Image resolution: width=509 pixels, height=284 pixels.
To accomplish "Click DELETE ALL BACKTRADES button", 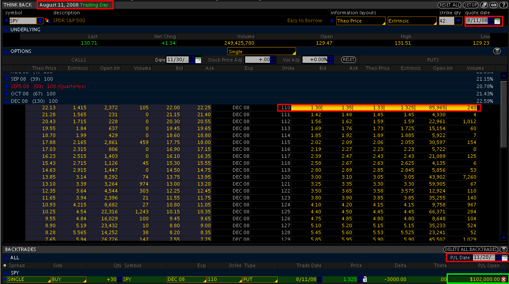I will 470,249.
